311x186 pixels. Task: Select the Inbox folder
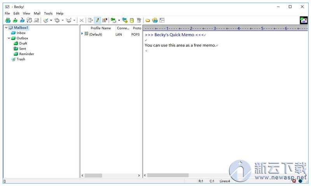tap(21, 33)
